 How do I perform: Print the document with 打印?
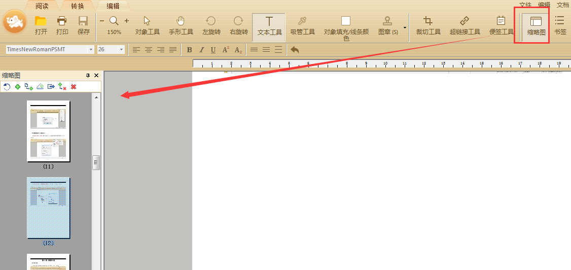(x=62, y=25)
